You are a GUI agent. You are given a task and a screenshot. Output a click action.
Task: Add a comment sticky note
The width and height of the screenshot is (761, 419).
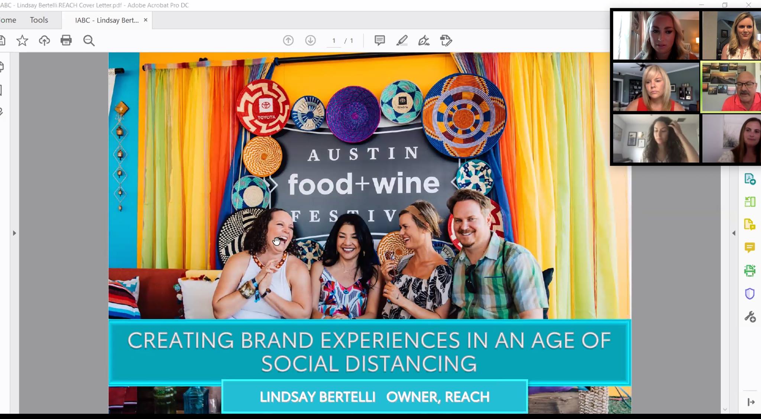(379, 40)
